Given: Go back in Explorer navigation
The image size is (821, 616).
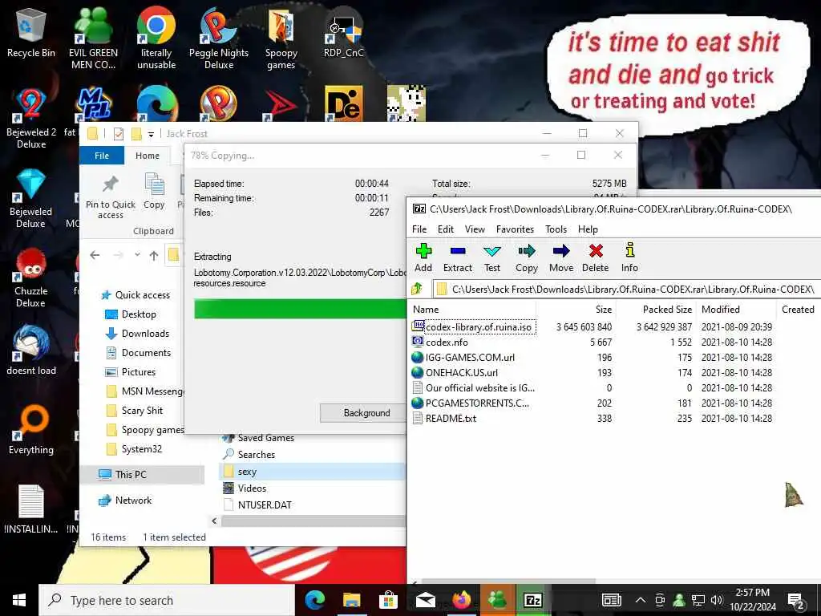Looking at the screenshot, I should click(x=95, y=255).
